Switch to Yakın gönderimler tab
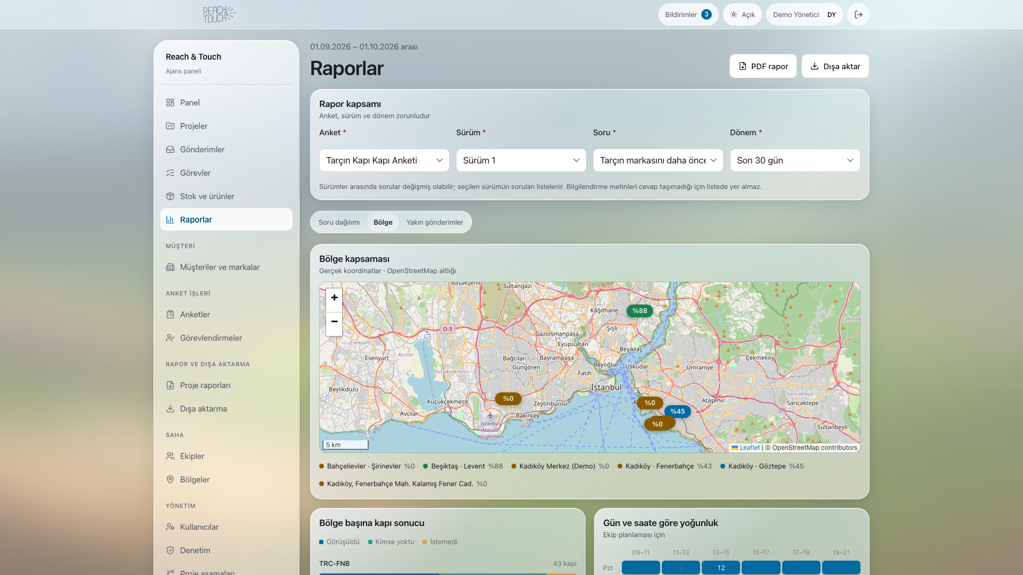This screenshot has height=575, width=1023. point(435,222)
